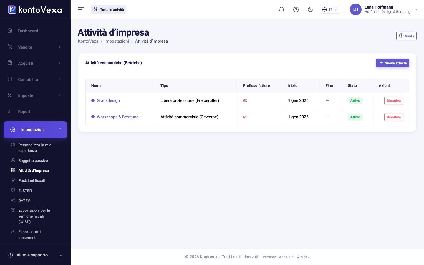Click the Report bar chart icon

tap(10, 111)
